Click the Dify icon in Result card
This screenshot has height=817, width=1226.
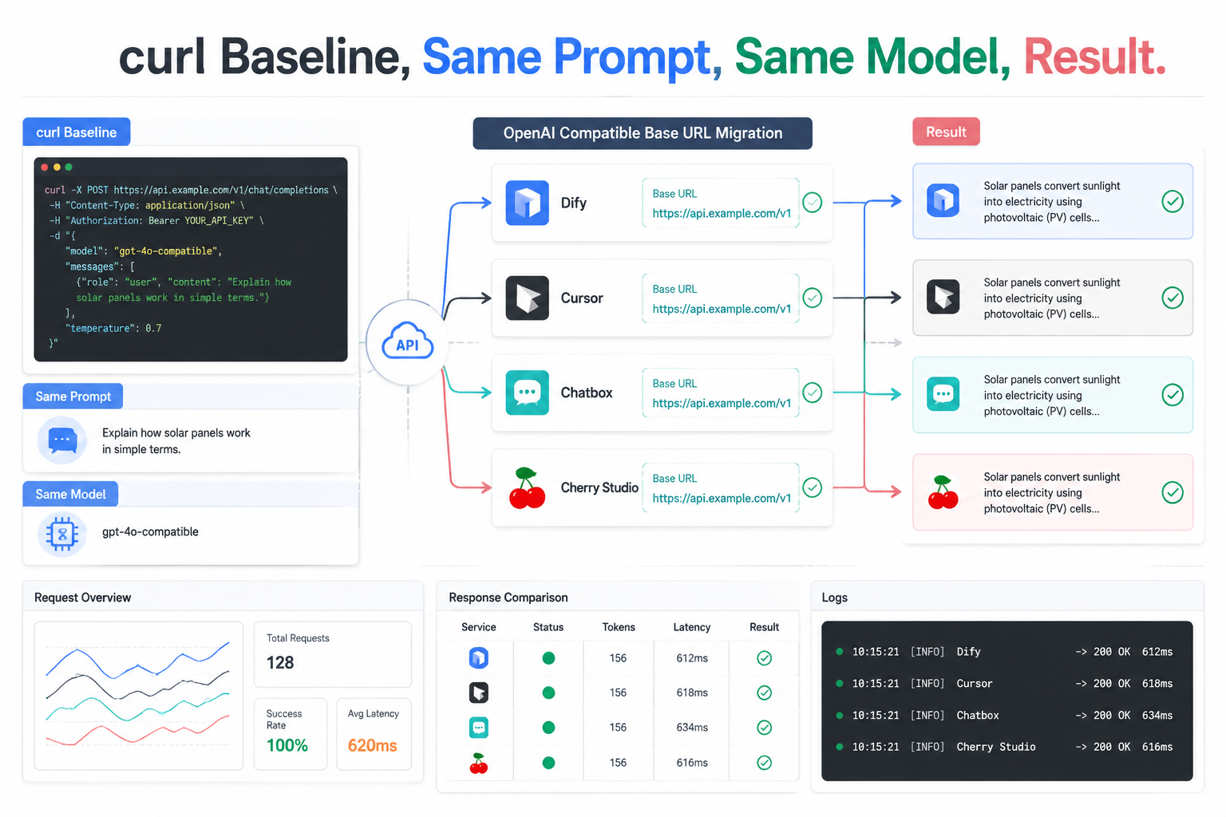[x=943, y=201]
